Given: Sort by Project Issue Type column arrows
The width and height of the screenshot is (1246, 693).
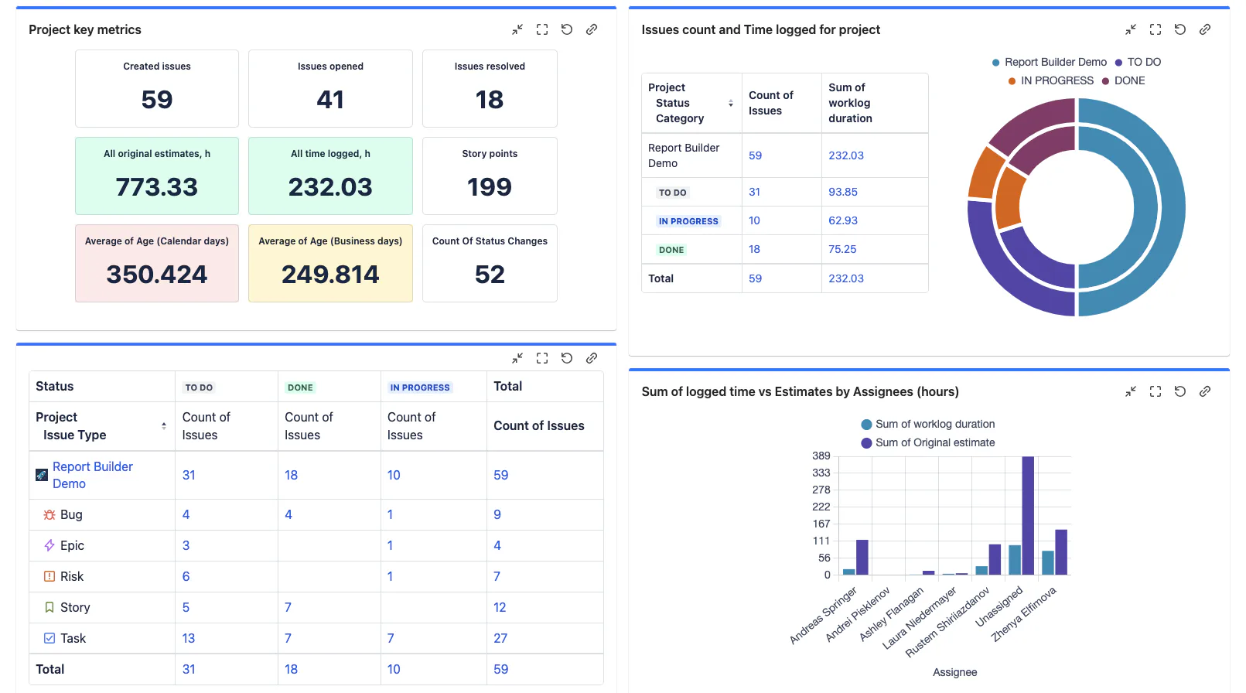Looking at the screenshot, I should [x=164, y=426].
